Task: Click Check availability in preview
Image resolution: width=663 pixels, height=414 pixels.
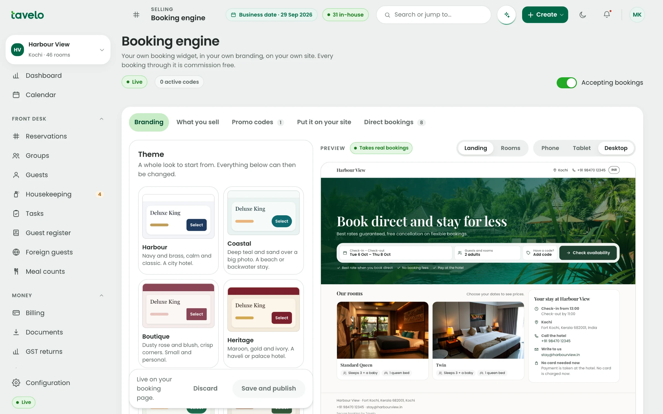Action: (588, 253)
